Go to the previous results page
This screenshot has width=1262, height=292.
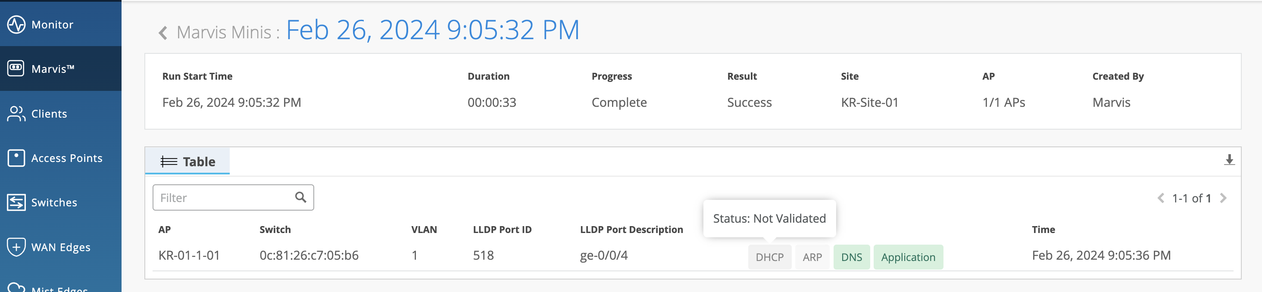click(1160, 199)
